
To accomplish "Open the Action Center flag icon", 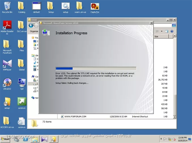I will tap(165, 139).
